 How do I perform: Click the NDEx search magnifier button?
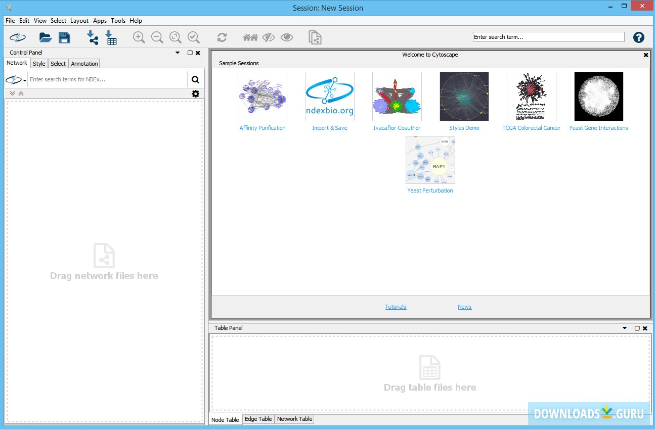[195, 80]
